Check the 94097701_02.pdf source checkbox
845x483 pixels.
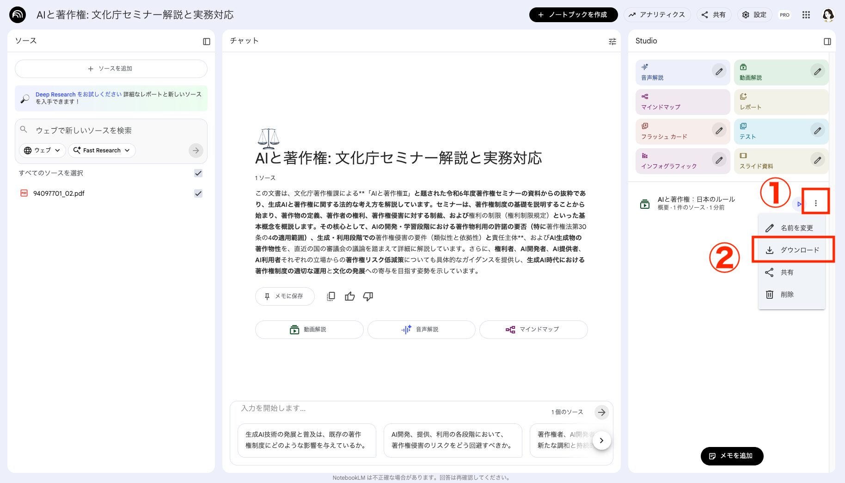click(x=198, y=193)
